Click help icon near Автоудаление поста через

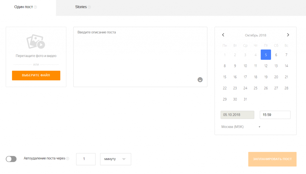68,158
